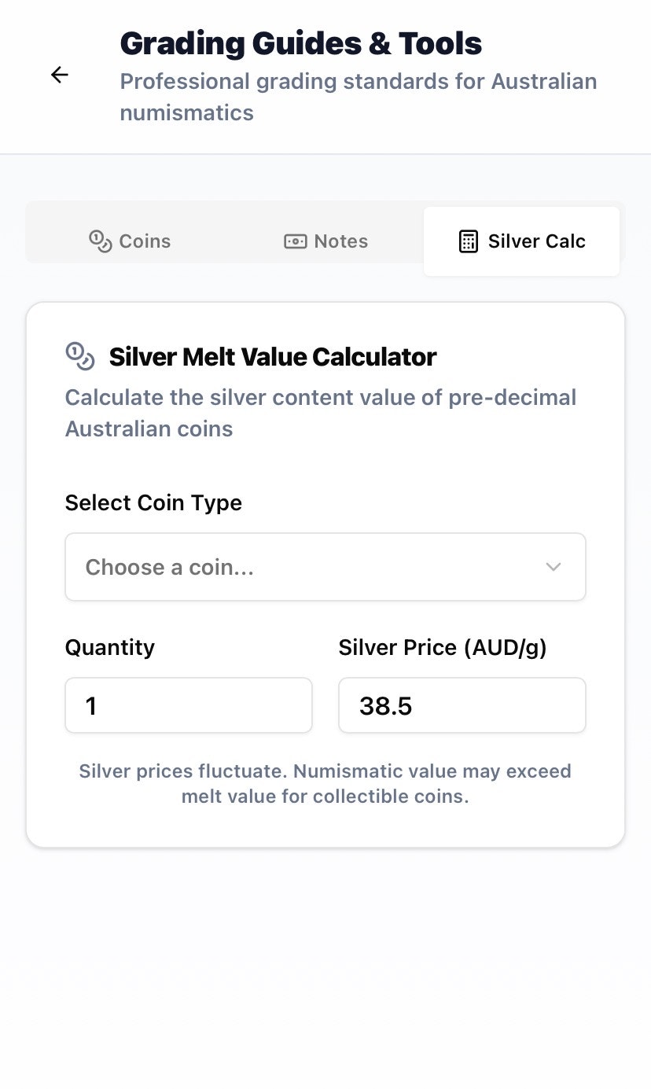Viewport: 651px width, 1089px height.
Task: Click the calculator icon on Silver Calc tab
Action: 468,241
